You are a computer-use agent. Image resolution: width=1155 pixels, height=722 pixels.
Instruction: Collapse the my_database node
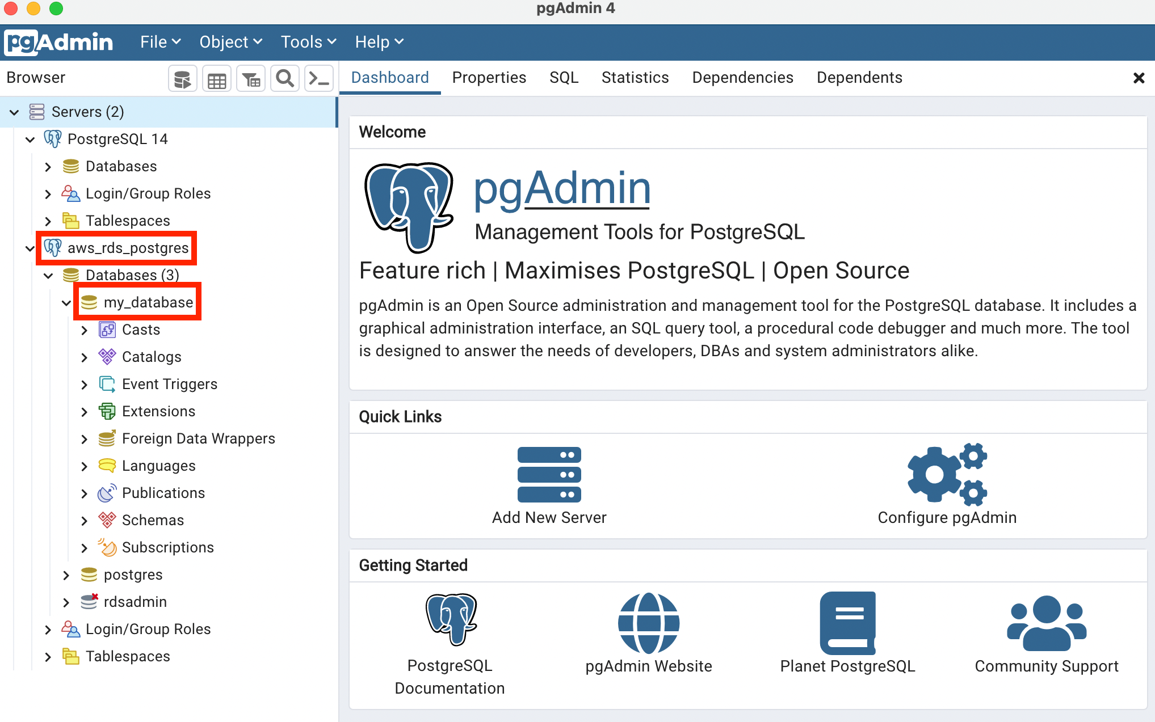[x=66, y=303]
